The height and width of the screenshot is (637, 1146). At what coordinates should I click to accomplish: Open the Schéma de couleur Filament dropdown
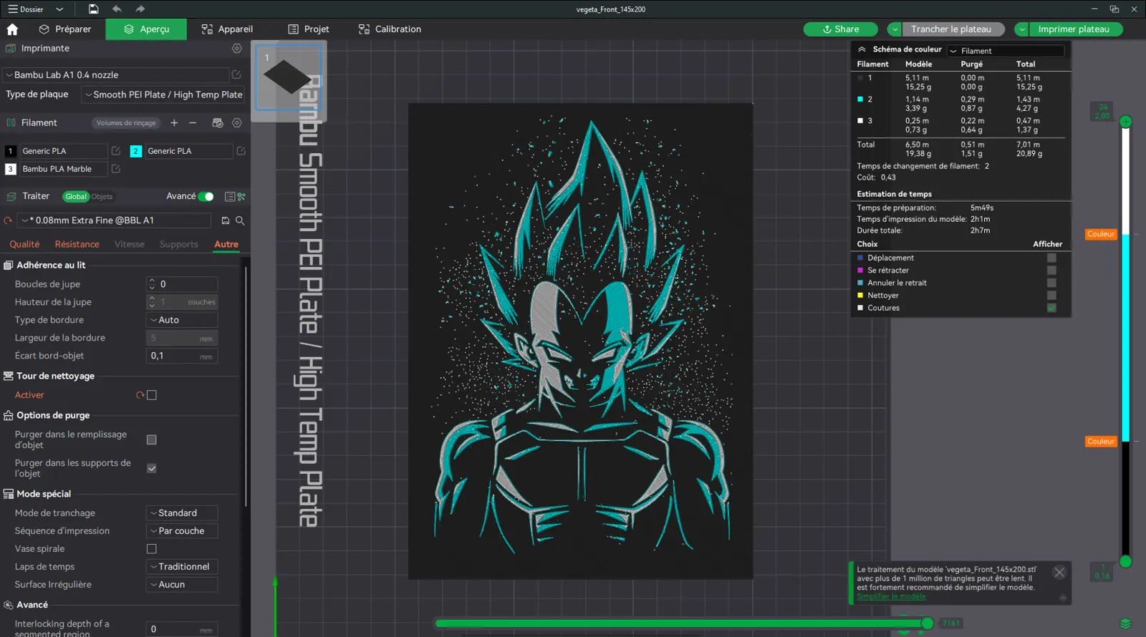click(1006, 51)
